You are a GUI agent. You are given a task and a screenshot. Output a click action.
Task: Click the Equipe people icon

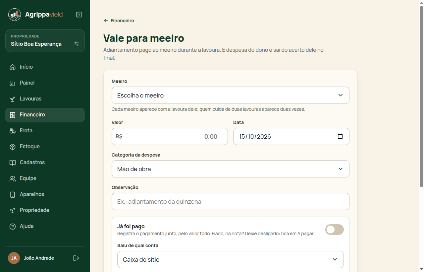click(13, 178)
